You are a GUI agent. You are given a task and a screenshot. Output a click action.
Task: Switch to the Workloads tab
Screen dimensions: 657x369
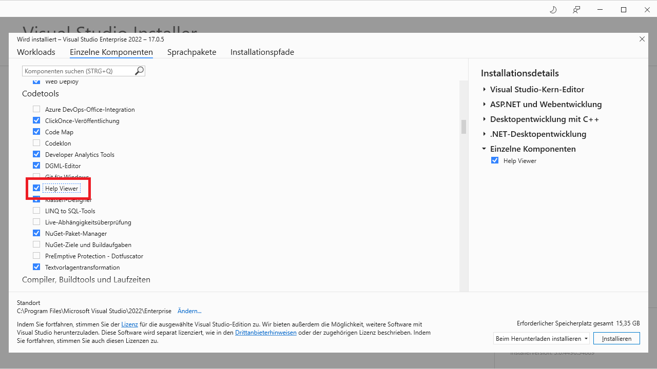coord(35,52)
